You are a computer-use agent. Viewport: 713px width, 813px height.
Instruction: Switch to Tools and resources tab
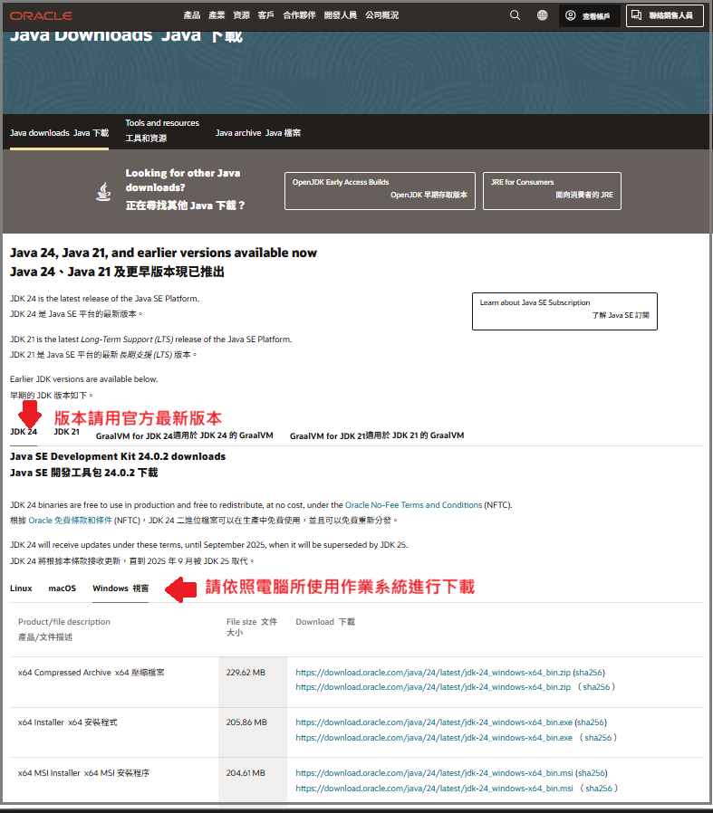click(x=162, y=130)
